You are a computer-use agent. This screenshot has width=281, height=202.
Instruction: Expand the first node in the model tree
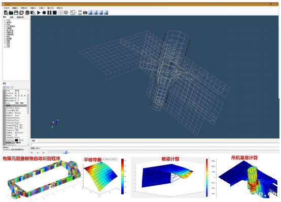pyautogui.click(x=5, y=20)
